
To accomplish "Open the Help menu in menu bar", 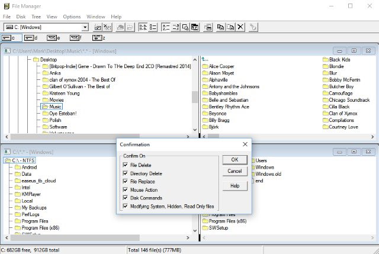I will pyautogui.click(x=116, y=17).
